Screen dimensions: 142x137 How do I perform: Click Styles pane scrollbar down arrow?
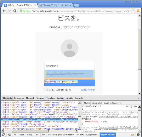(140, 131)
